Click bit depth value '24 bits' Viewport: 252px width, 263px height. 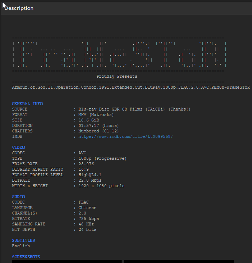click(88, 229)
